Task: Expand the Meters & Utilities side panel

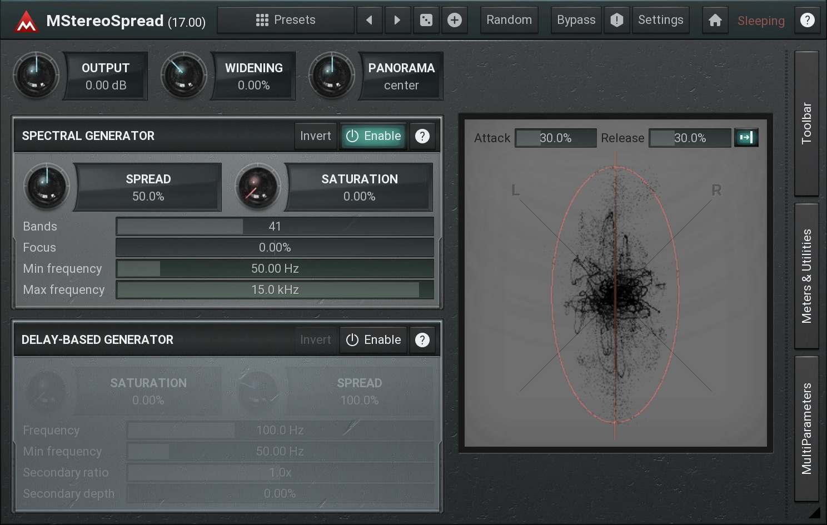Action: [806, 276]
